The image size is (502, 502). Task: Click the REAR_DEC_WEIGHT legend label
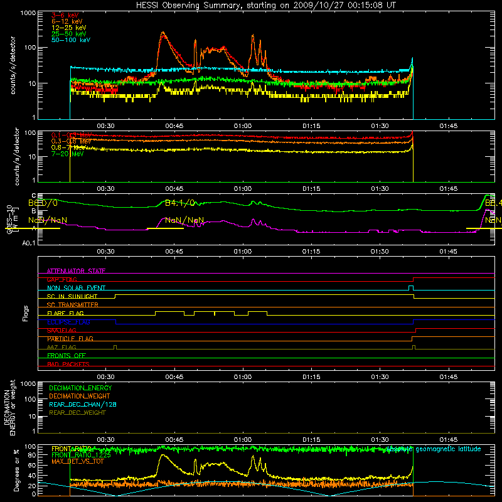pos(77,413)
